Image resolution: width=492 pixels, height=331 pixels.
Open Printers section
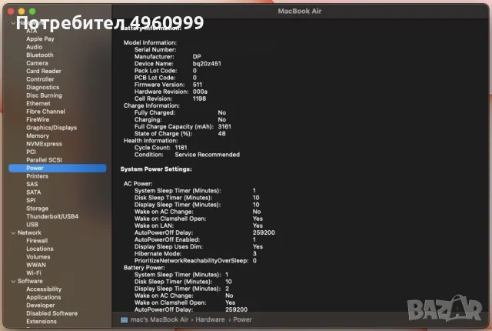tap(37, 176)
